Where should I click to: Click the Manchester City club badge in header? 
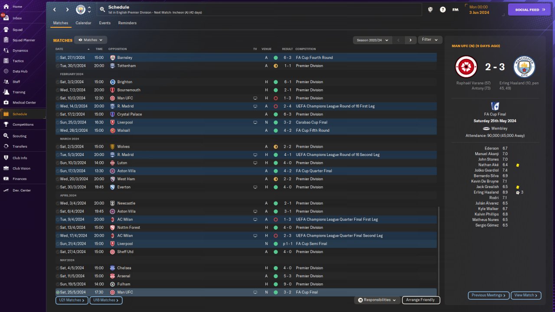click(81, 10)
